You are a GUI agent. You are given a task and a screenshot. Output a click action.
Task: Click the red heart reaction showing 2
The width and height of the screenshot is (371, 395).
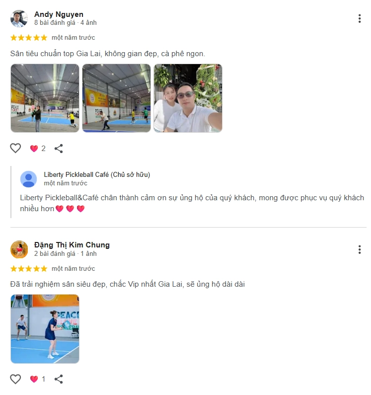click(x=38, y=149)
